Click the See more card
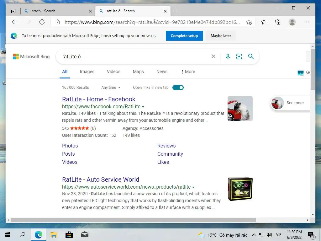The image size is (321, 241). point(290,103)
